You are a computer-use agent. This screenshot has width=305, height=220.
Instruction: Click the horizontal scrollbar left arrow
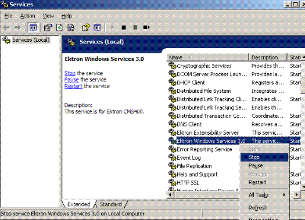click(x=170, y=194)
